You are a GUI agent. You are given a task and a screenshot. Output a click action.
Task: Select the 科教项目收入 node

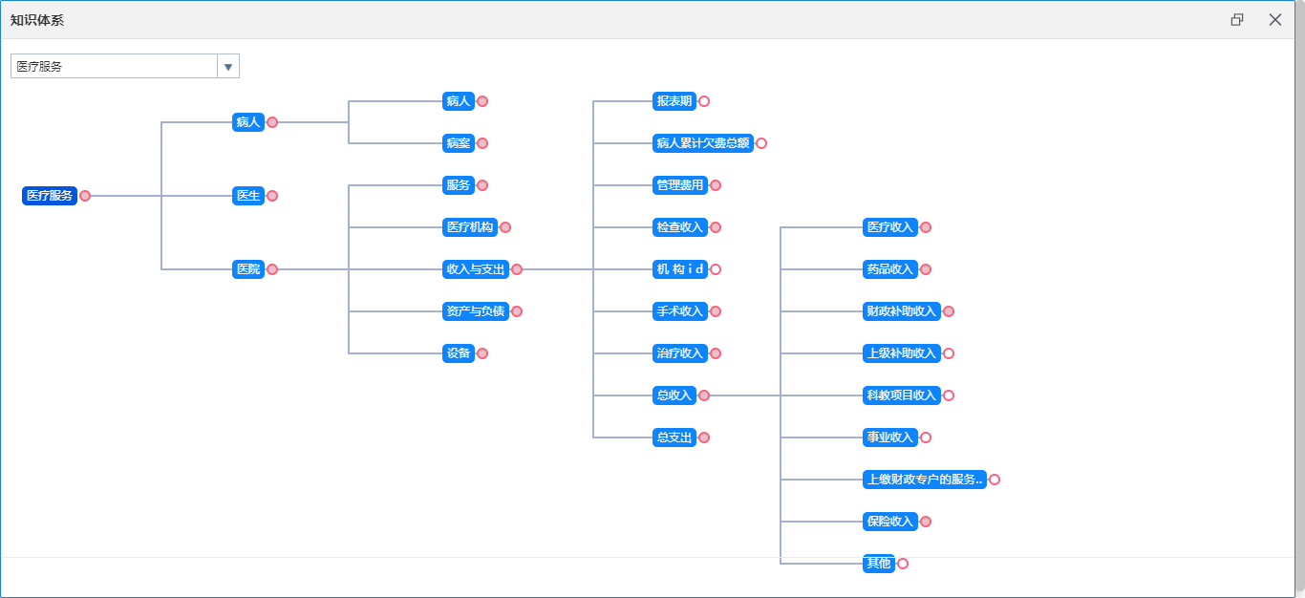[x=901, y=395]
